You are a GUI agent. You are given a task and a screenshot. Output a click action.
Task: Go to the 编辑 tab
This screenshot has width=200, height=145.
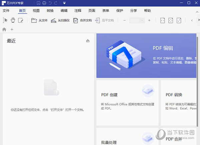(x=64, y=11)
